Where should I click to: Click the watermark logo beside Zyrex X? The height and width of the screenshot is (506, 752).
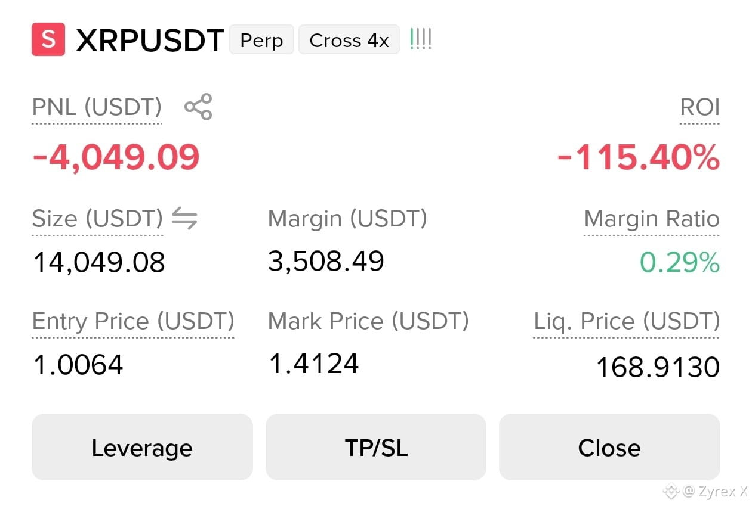(672, 491)
